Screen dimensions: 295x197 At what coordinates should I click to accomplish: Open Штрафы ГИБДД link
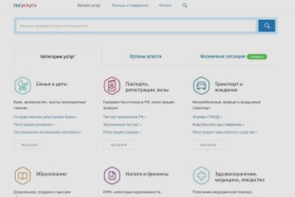pyautogui.click(x=207, y=117)
